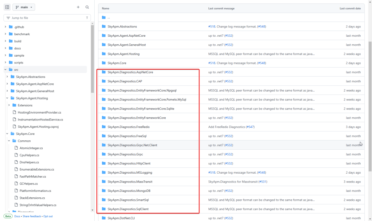Open HostingEnvironmentProvider.cs file icon in tree
Screen dimensions: 372x221
point(14,112)
